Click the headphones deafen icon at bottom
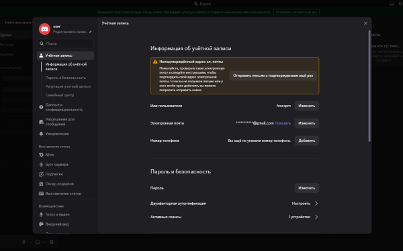The height and width of the screenshot is (251, 403). [38, 242]
